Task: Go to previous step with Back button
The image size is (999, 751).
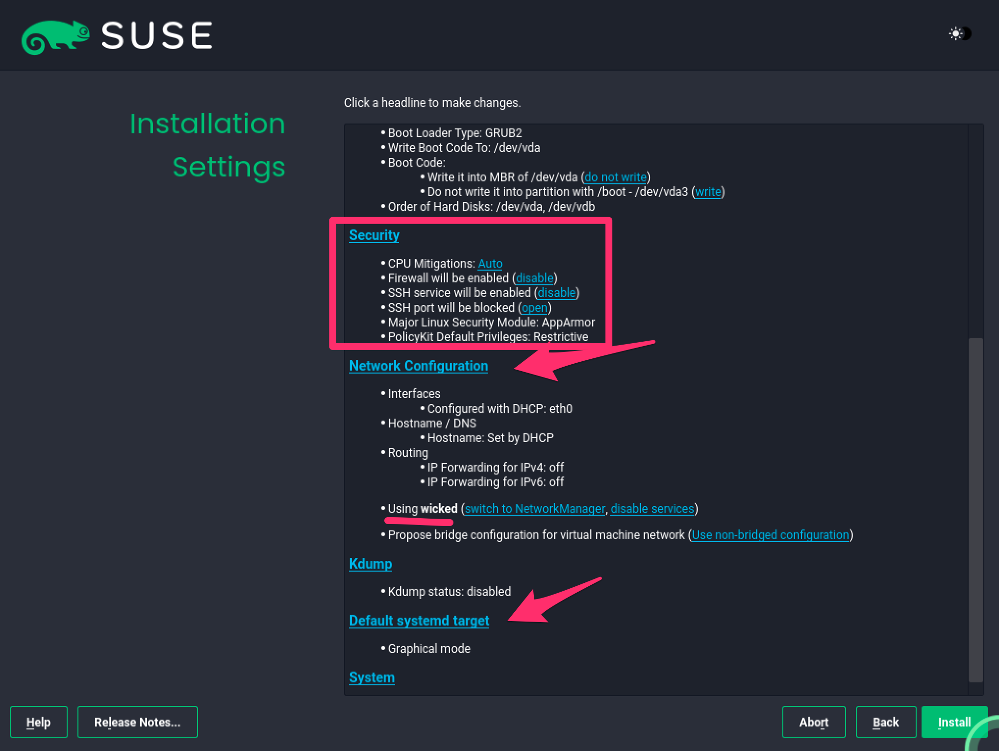Action: pos(886,722)
